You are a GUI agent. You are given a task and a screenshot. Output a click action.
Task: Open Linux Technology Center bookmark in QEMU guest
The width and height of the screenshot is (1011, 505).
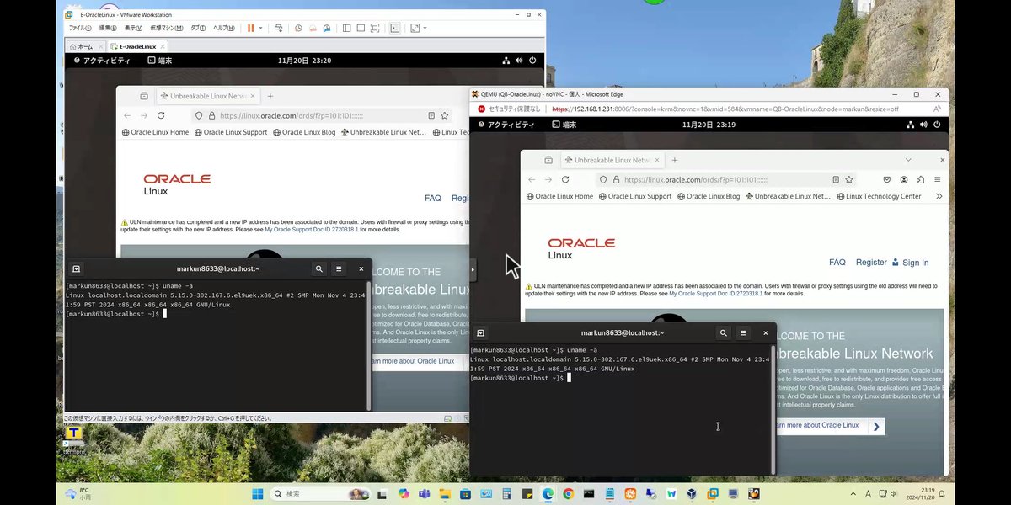point(878,196)
